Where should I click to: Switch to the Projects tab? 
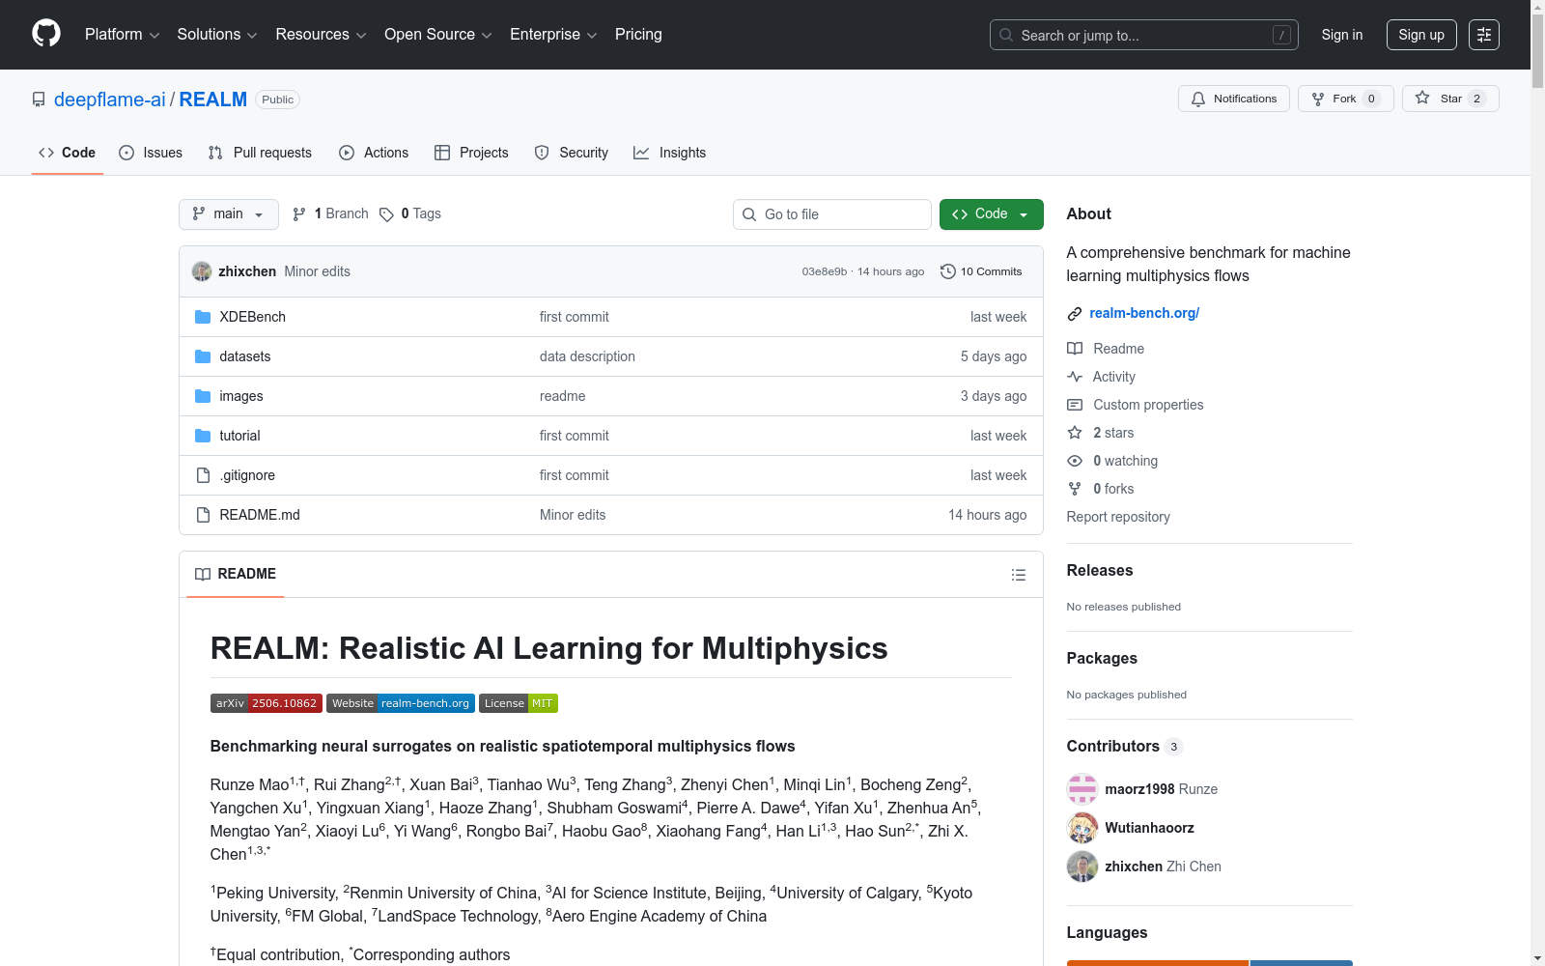pos(471,153)
